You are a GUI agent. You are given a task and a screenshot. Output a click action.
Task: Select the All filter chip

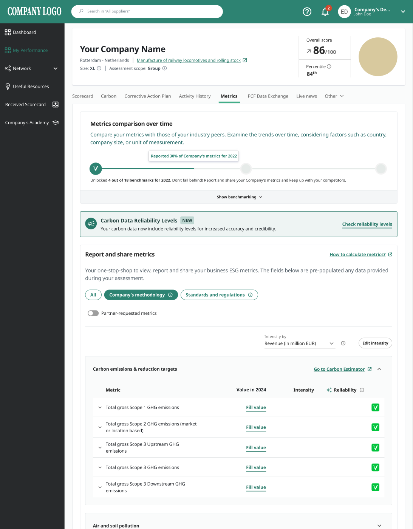[93, 295]
